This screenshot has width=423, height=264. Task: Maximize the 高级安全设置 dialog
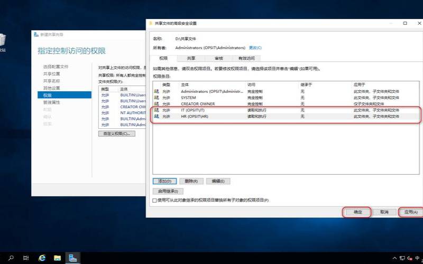[405, 23]
